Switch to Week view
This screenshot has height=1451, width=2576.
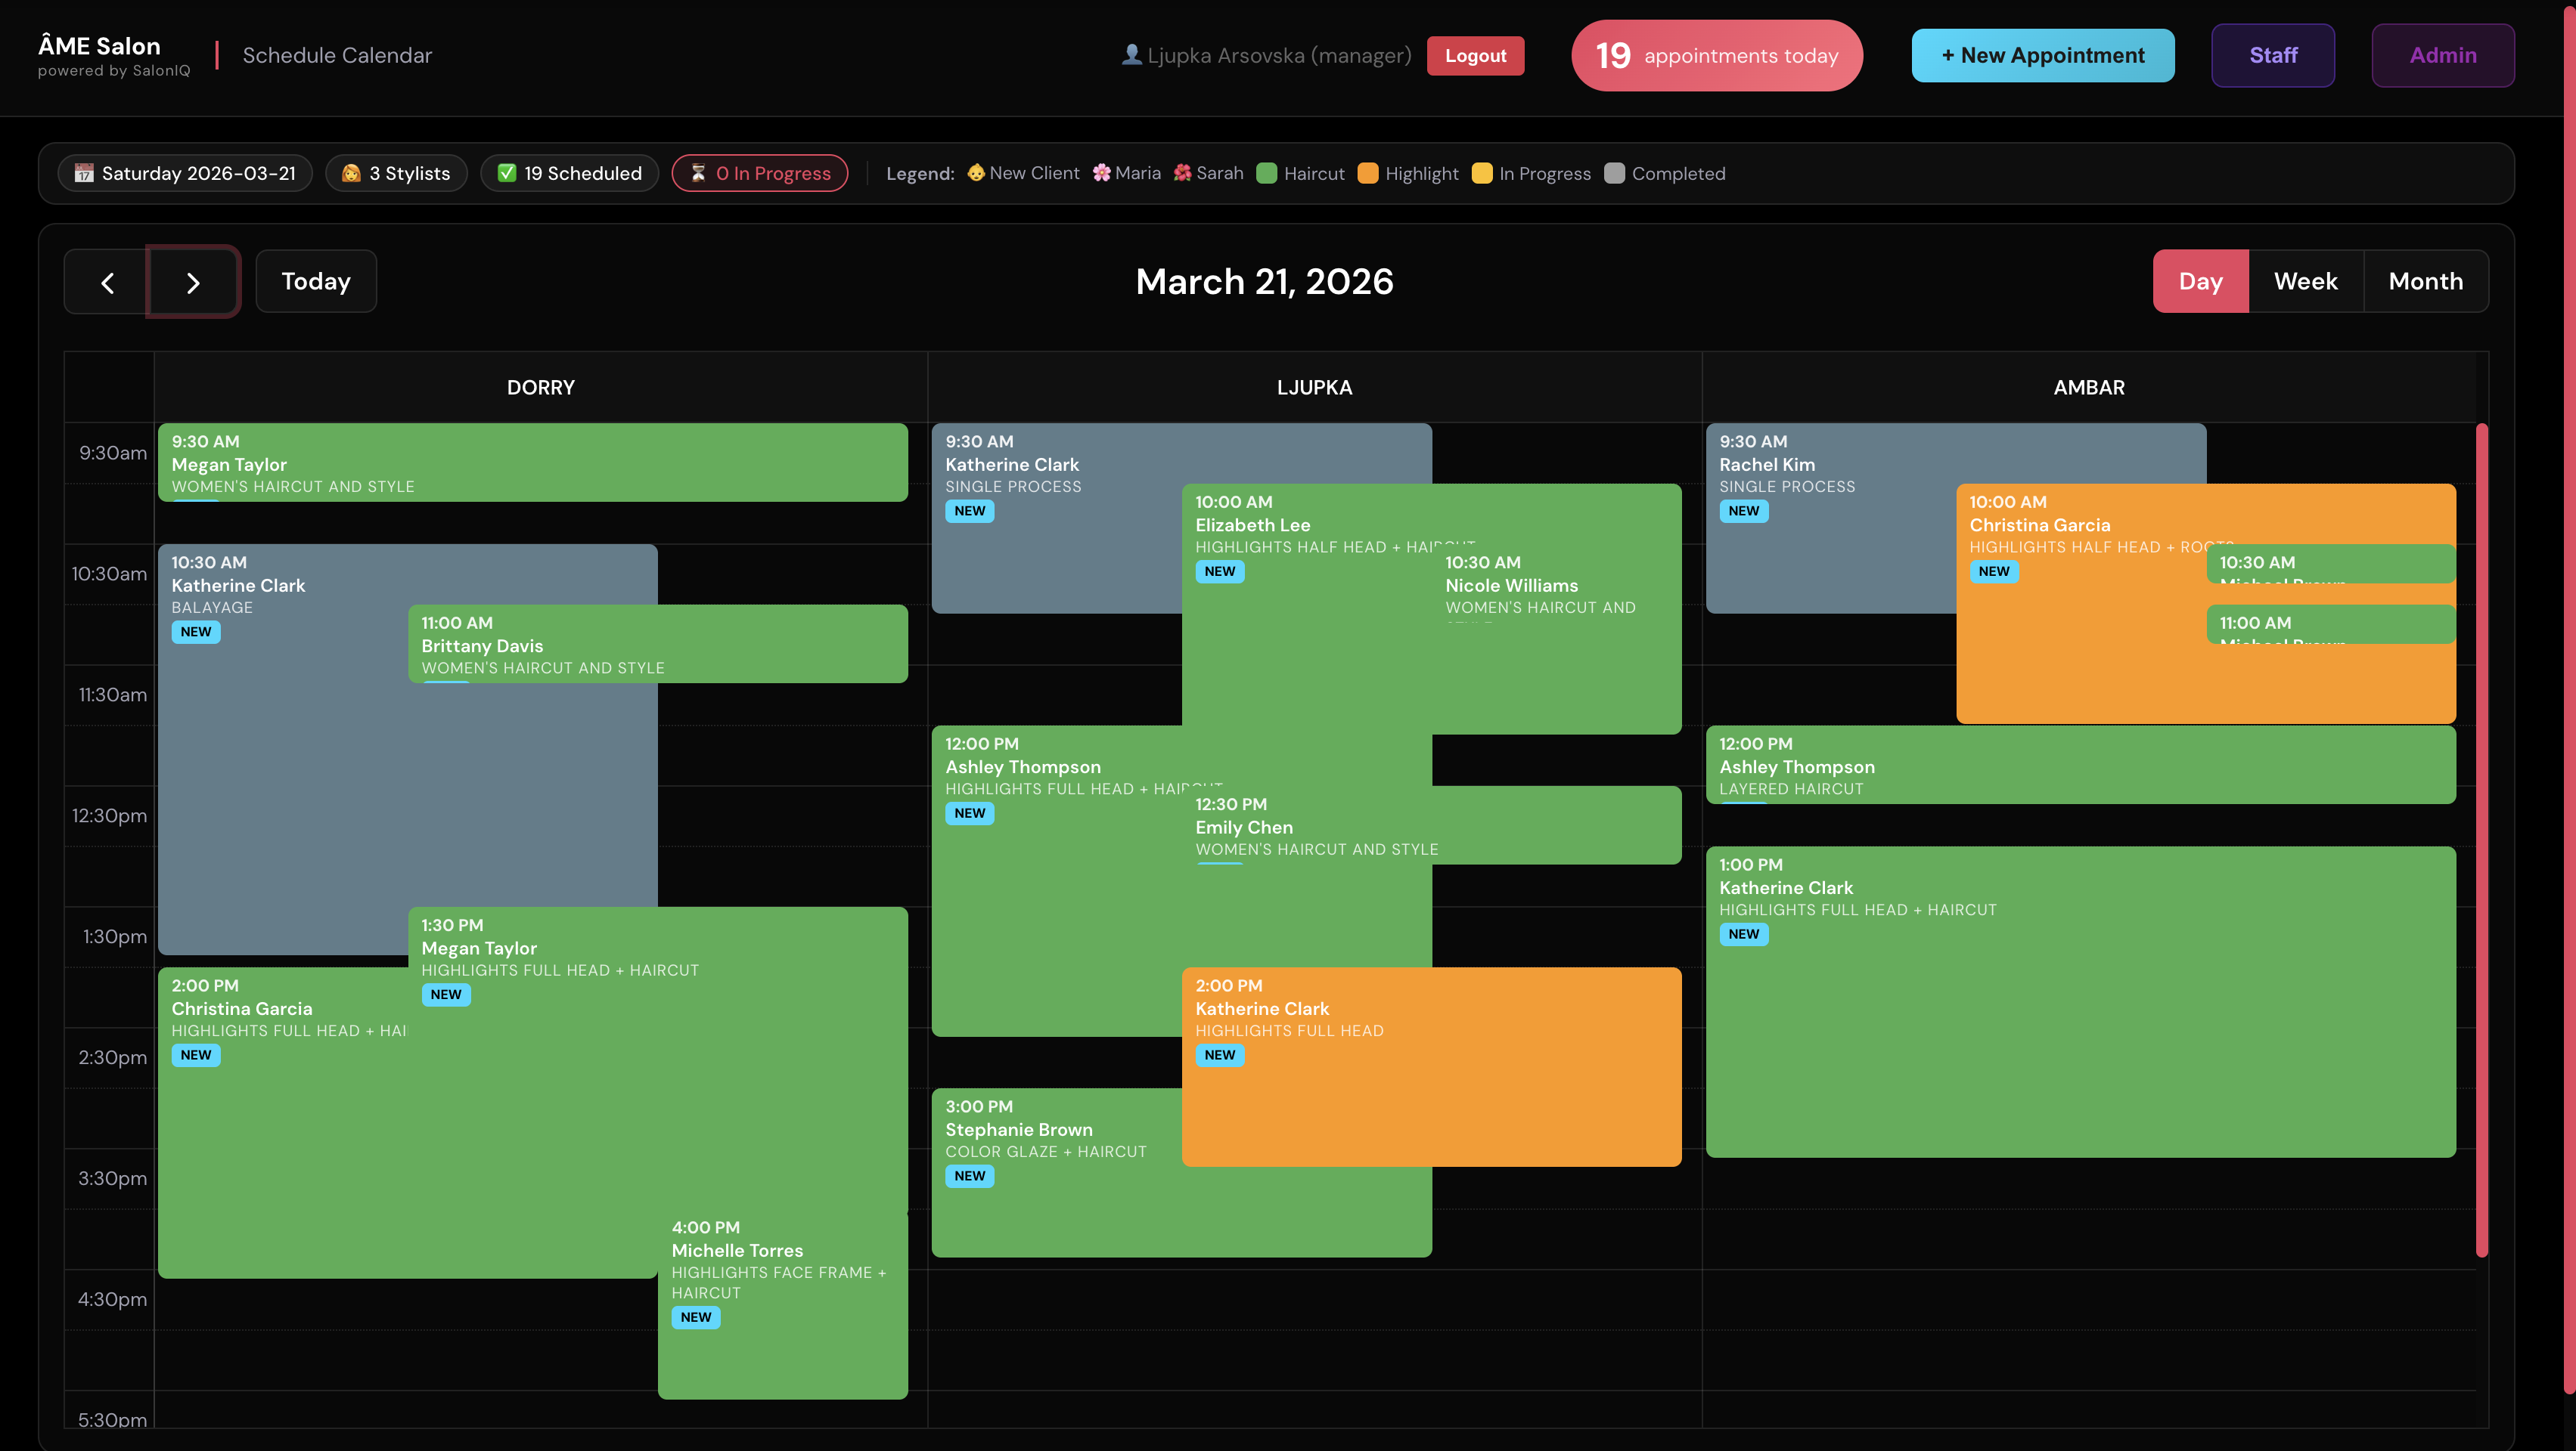pyautogui.click(x=2306, y=281)
